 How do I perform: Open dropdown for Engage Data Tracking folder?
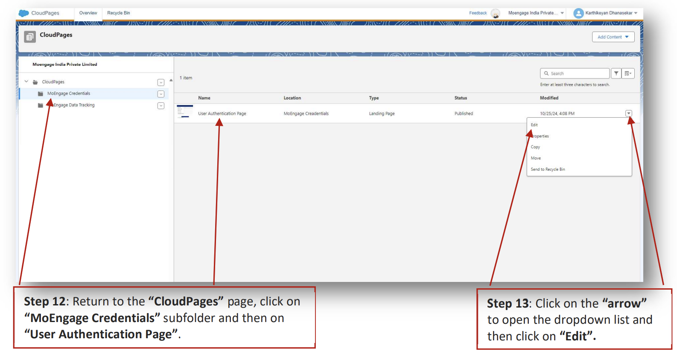161,106
